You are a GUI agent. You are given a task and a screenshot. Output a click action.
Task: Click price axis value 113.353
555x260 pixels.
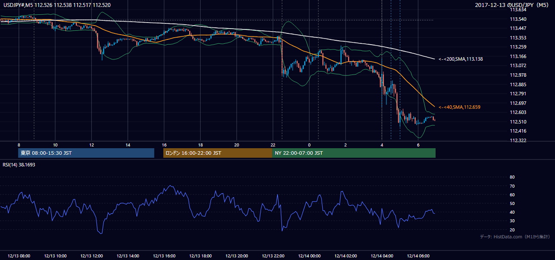tap(517, 38)
